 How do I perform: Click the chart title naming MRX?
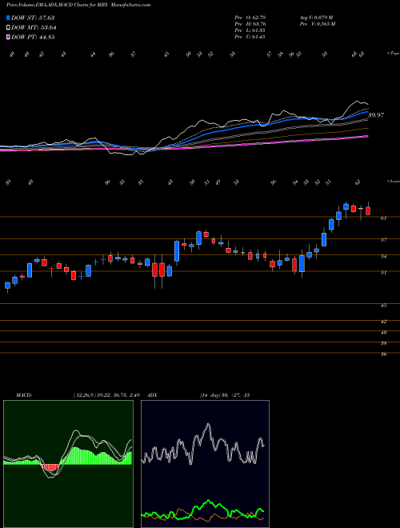click(78, 5)
